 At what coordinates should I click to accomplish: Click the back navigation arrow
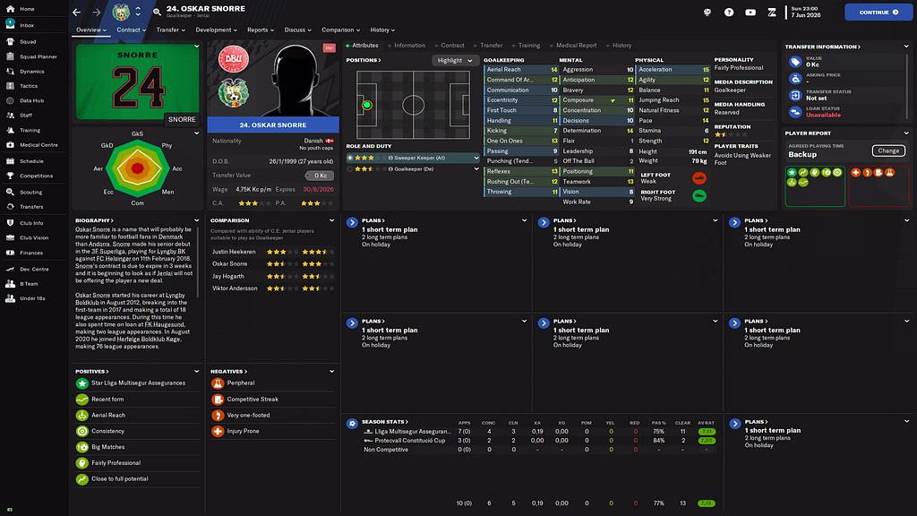click(76, 13)
